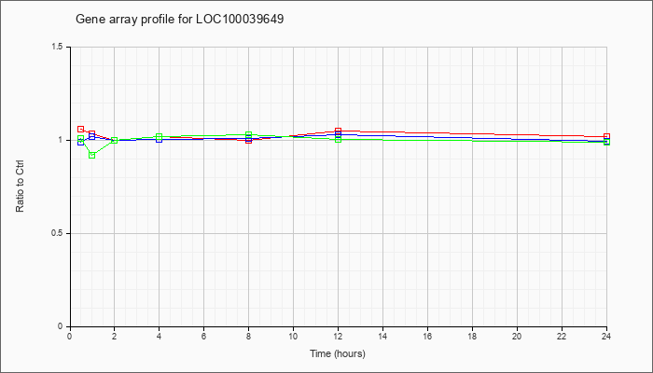Viewport: 653px width, 373px height.
Task: Pick the green marker at 4 hours
Action: [160, 136]
